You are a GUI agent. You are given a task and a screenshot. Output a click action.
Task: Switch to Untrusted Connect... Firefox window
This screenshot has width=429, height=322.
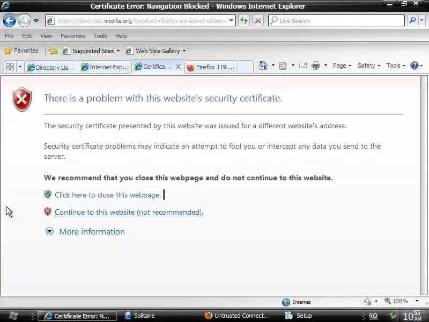click(x=237, y=316)
